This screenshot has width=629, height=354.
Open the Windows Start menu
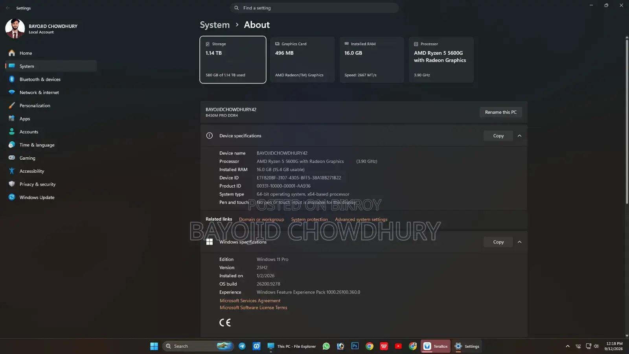tap(154, 346)
